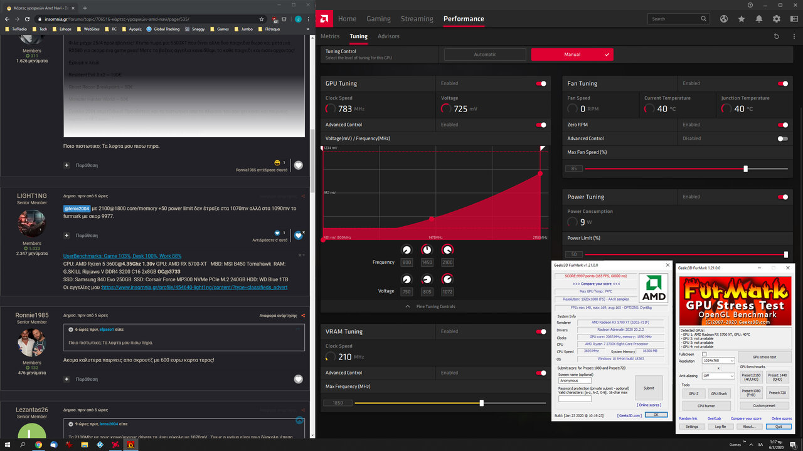
Task: Open Windows taskbar search
Action: coord(23,445)
